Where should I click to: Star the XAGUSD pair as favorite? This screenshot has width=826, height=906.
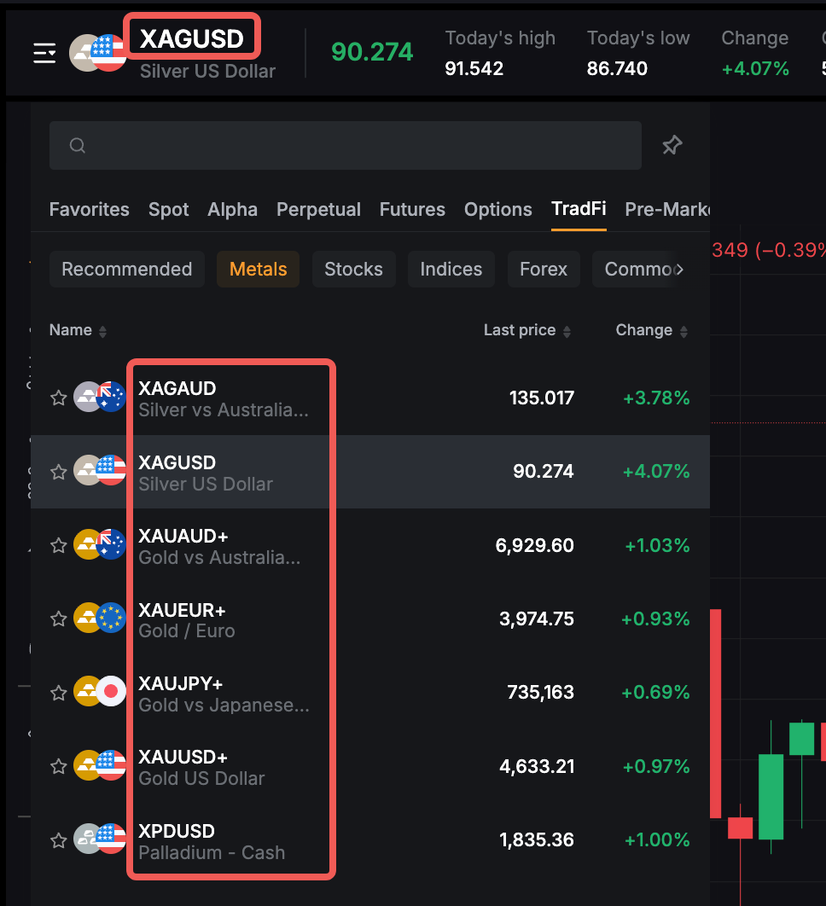58,472
